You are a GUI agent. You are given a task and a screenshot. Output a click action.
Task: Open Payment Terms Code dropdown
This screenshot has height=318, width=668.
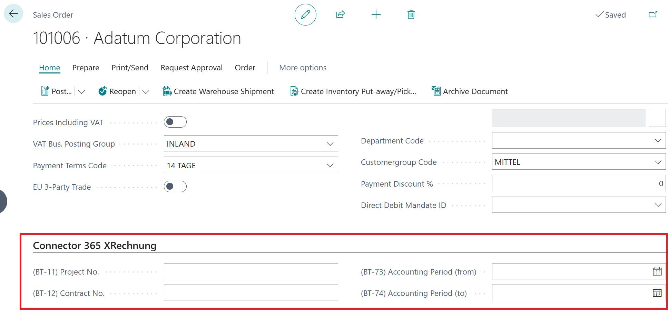click(330, 166)
